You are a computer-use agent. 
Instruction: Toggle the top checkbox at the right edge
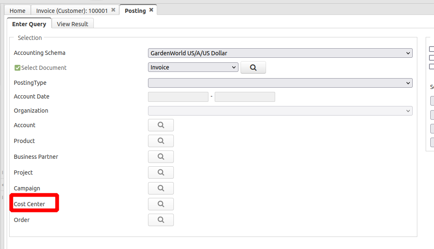tap(431, 49)
